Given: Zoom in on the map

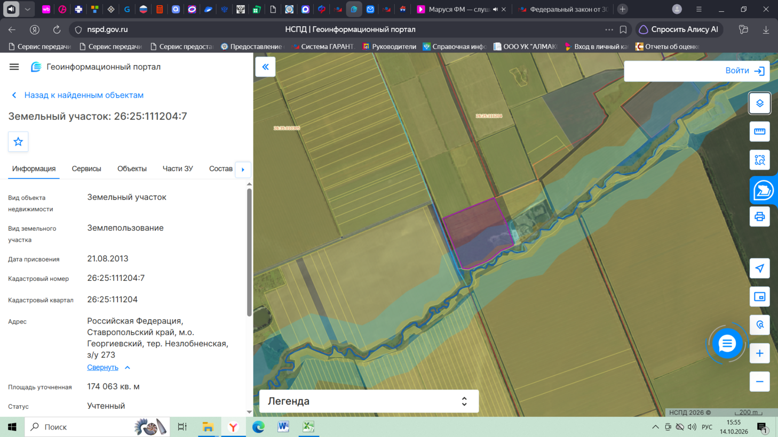Looking at the screenshot, I should point(759,353).
